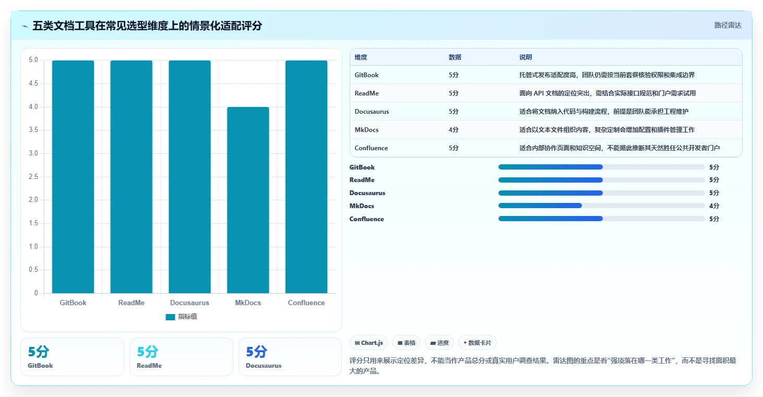The height and width of the screenshot is (397, 763).
Task: Click the Docusaurus bar in the chart
Action: coord(189,177)
